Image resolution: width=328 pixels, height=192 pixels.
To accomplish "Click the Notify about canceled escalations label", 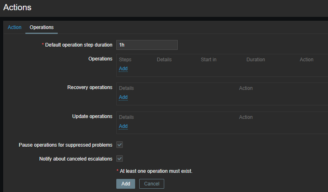I will 73,159.
